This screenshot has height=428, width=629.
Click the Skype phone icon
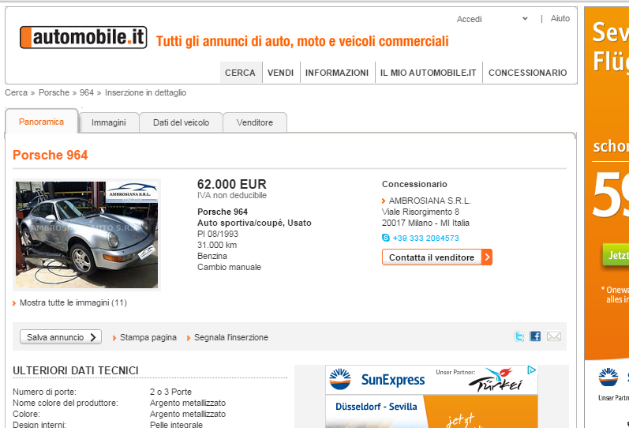coord(385,238)
